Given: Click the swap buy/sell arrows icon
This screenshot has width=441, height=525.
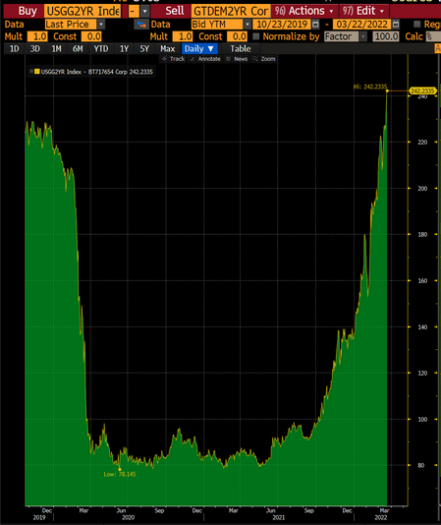Looking at the screenshot, I should click(x=141, y=25).
